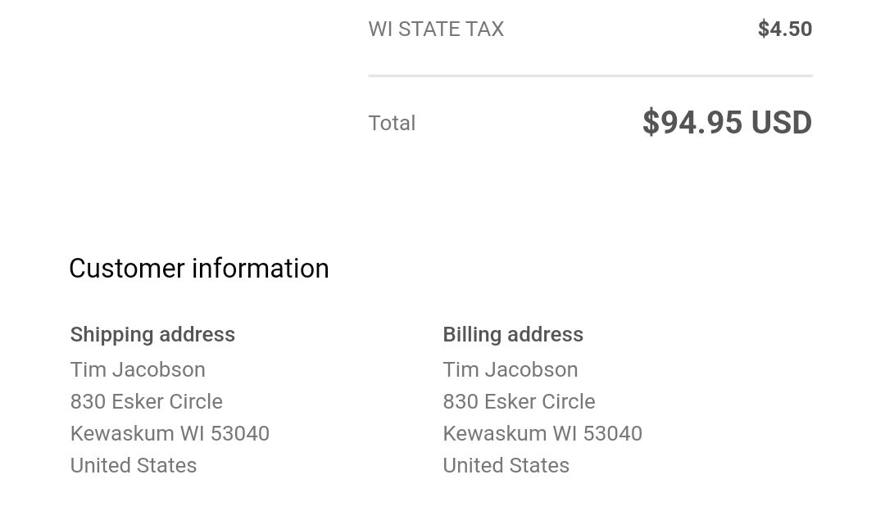
Task: Click 830 Esker Circle in billing address
Action: click(519, 401)
